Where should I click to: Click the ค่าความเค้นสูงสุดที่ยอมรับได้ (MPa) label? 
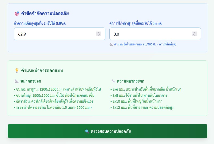tap(40, 24)
